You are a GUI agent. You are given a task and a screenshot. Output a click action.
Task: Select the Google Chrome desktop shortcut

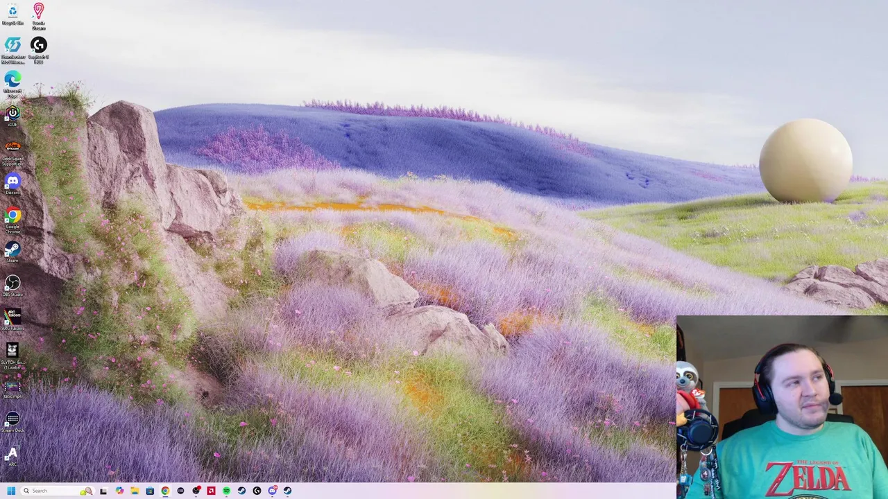(x=12, y=220)
